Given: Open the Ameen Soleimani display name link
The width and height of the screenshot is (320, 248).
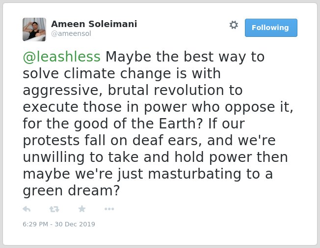Looking at the screenshot, I should (94, 24).
